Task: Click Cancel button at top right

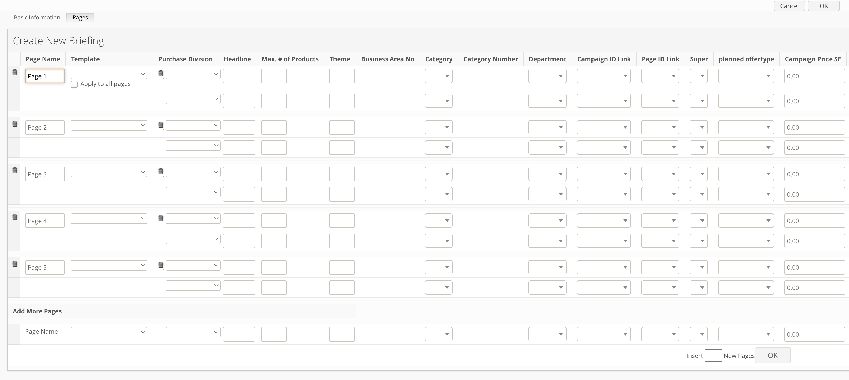Action: 789,6
